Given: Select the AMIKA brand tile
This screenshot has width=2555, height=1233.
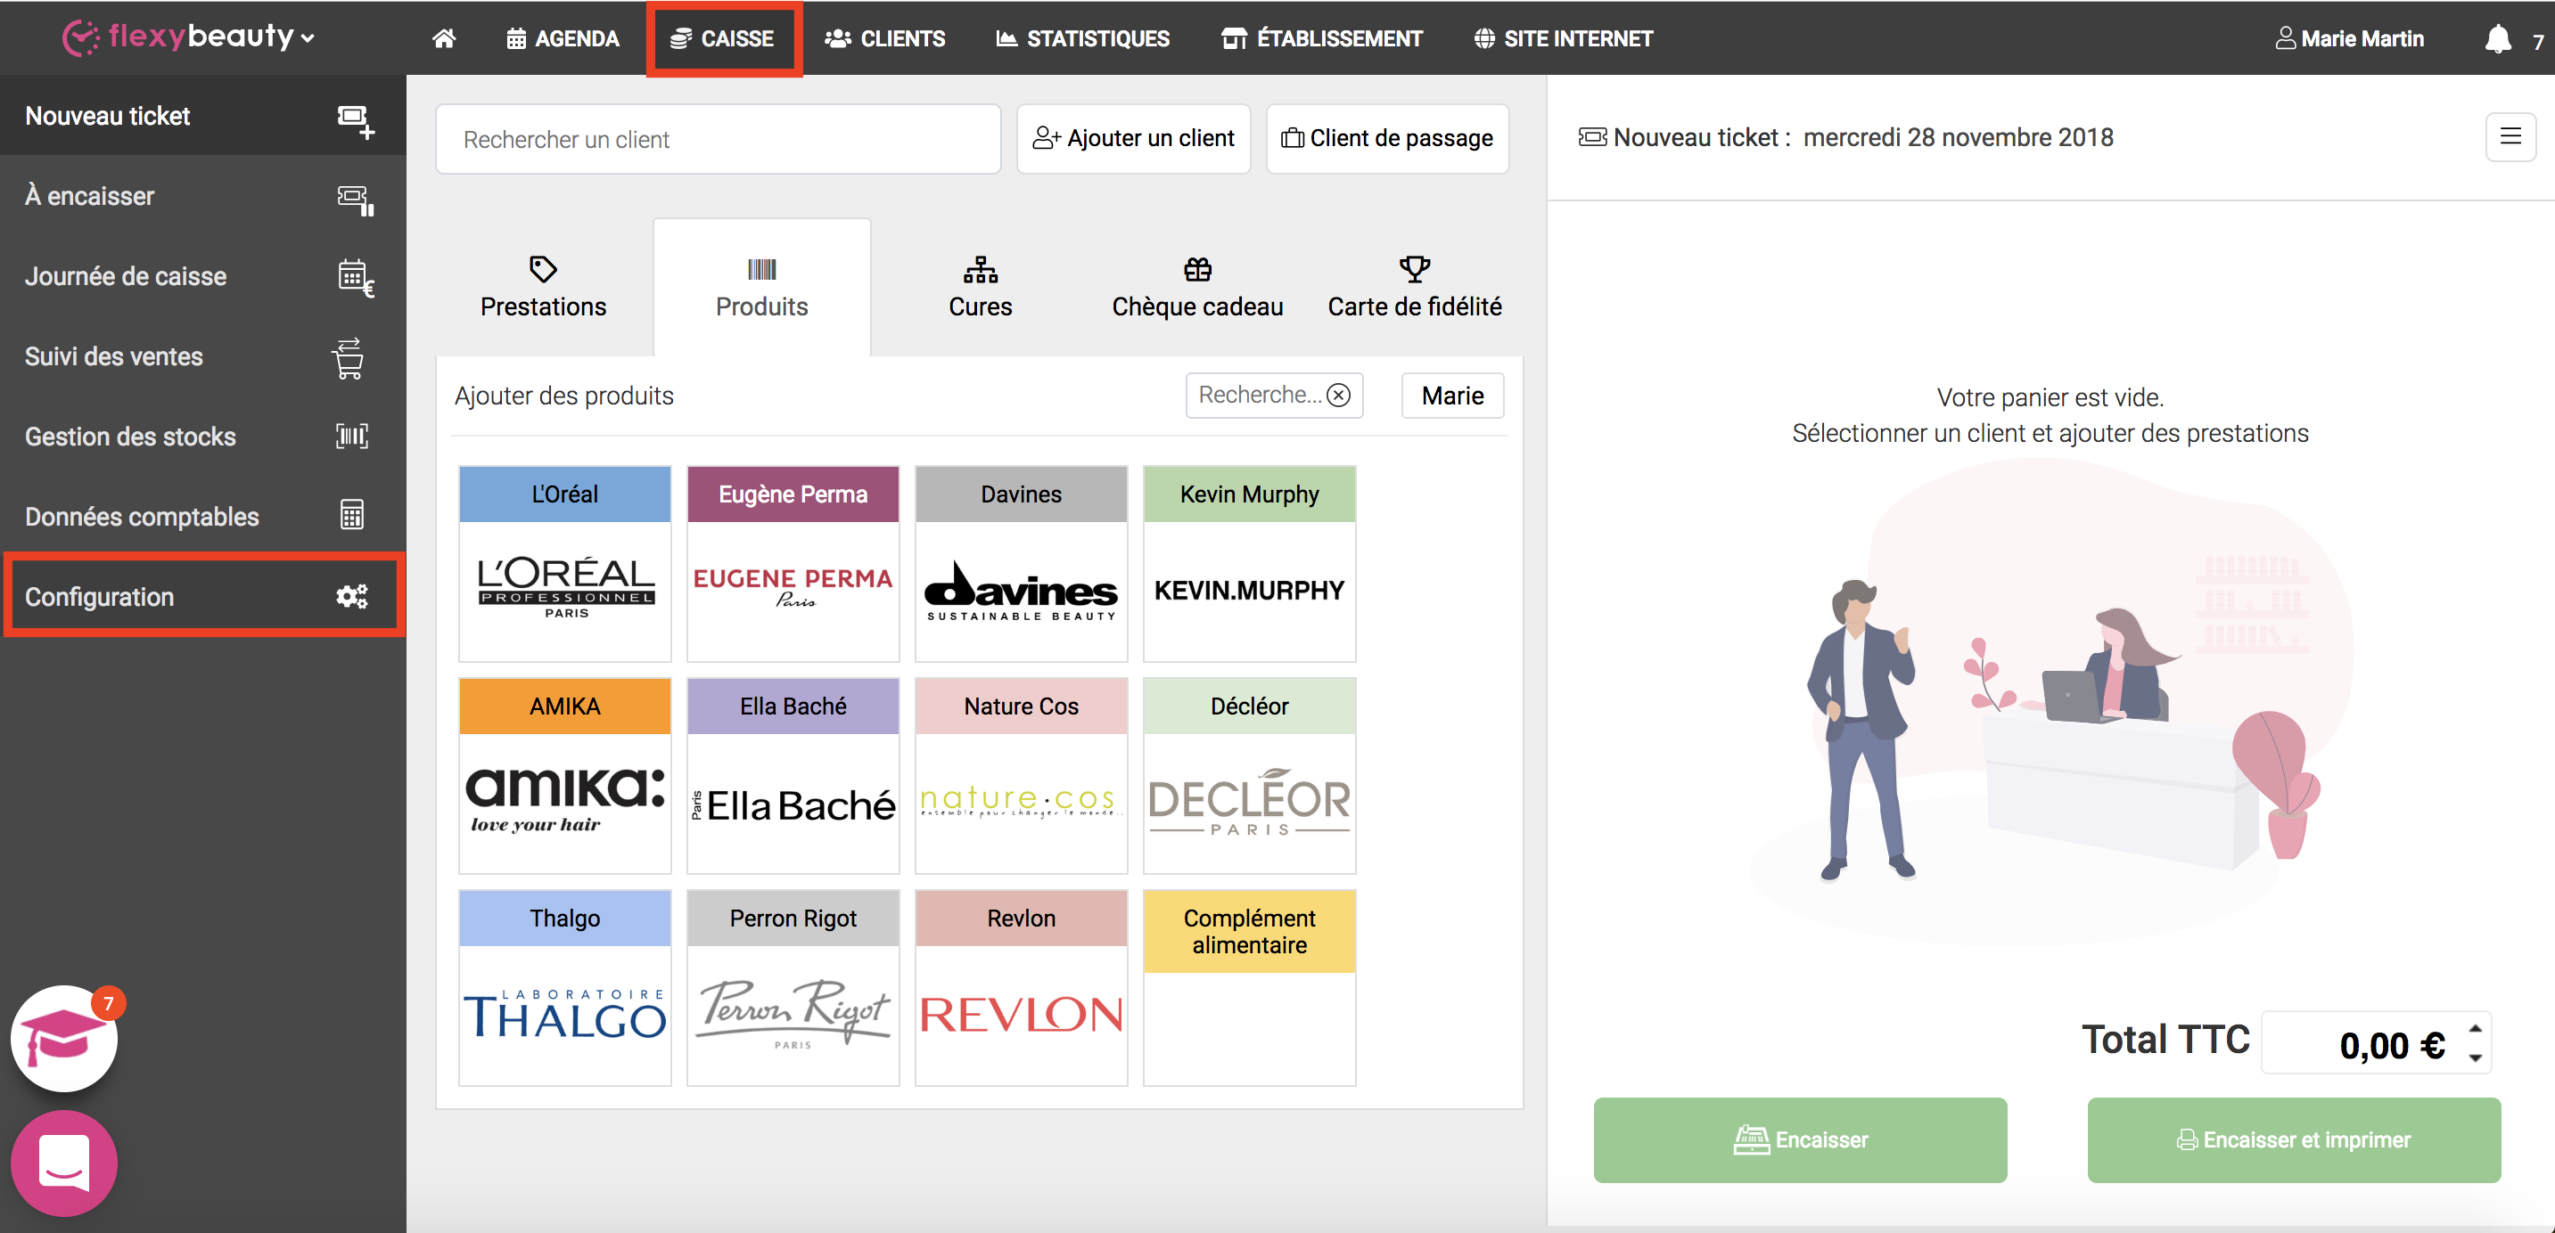Looking at the screenshot, I should [564, 775].
